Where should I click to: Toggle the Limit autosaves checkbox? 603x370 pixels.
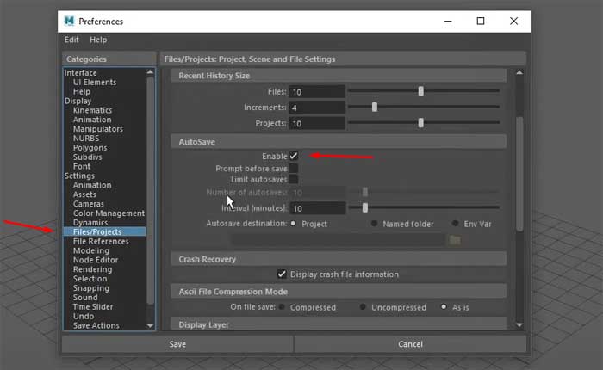pos(294,179)
